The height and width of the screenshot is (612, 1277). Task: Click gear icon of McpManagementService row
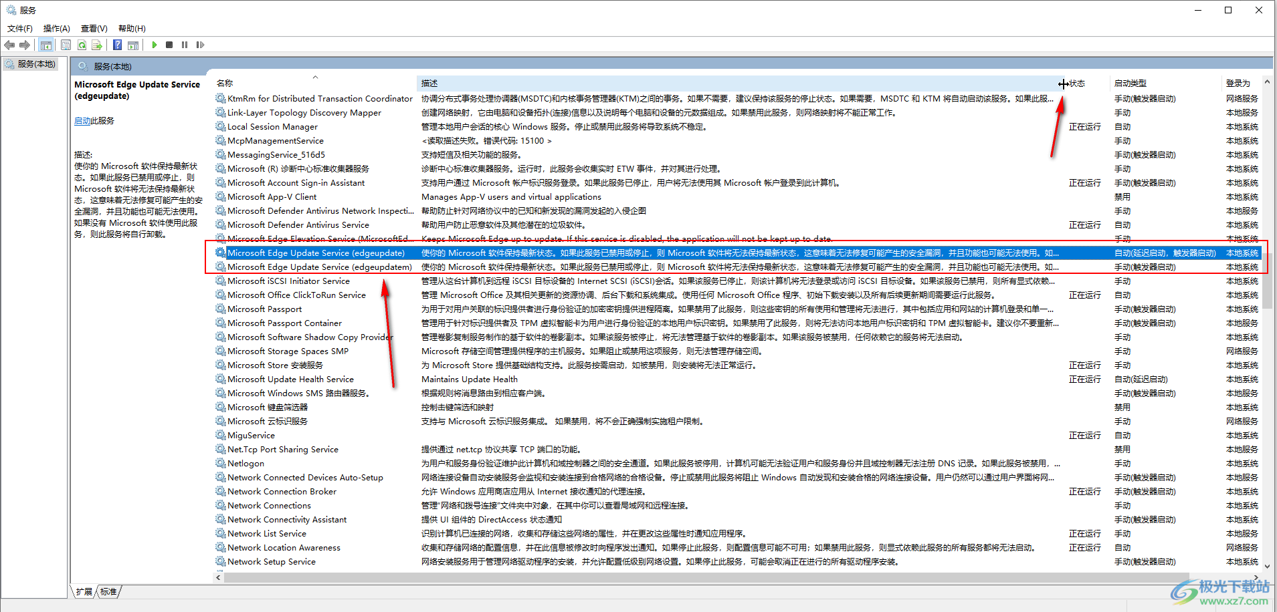220,140
